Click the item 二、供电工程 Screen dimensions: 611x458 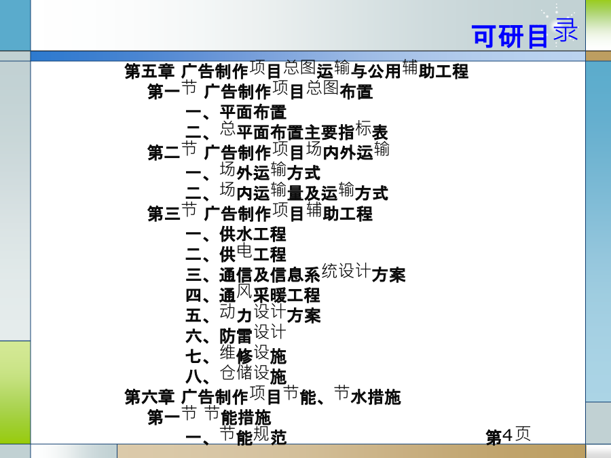tap(236, 253)
